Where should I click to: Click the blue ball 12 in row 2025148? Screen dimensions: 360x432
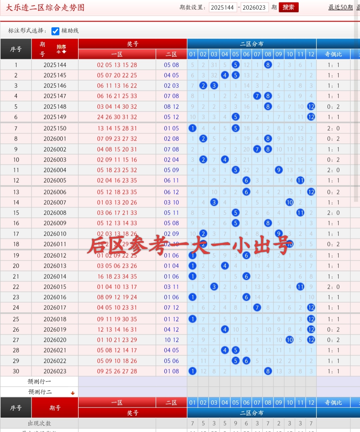tap(311, 106)
